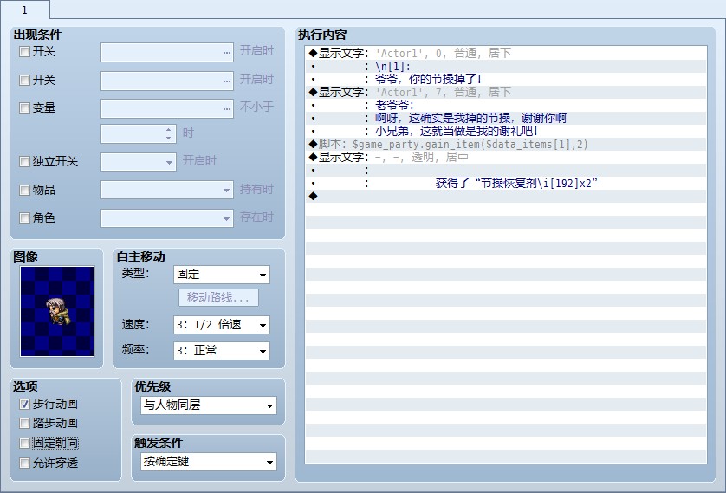
Task: Toggle the 独立开关 condition checkbox
Action: [x=24, y=161]
